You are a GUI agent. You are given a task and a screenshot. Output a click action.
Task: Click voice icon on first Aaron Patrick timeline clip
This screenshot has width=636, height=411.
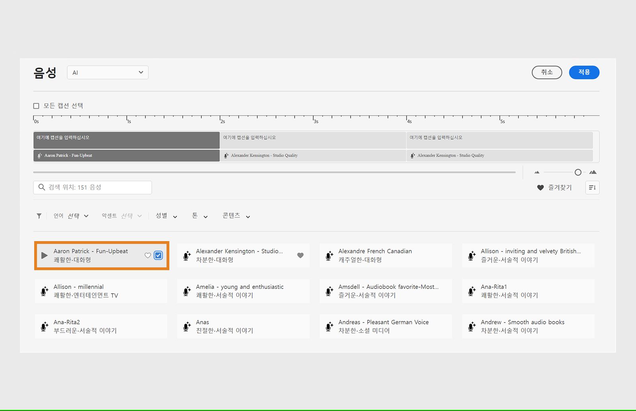[39, 156]
